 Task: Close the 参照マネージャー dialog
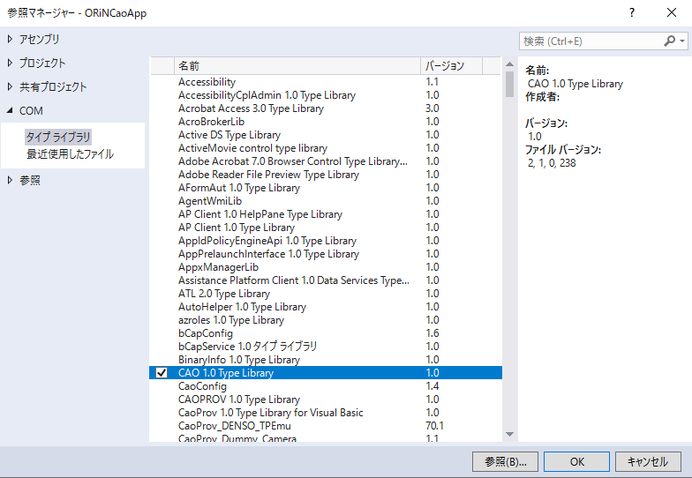(x=671, y=12)
